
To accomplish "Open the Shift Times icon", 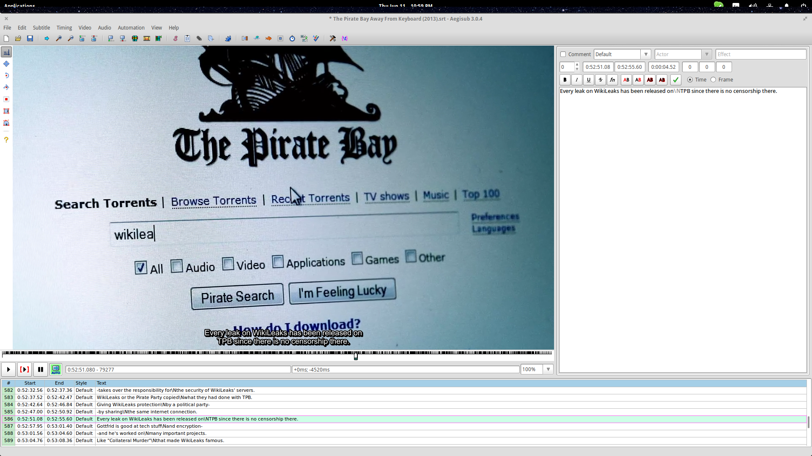I will point(245,38).
